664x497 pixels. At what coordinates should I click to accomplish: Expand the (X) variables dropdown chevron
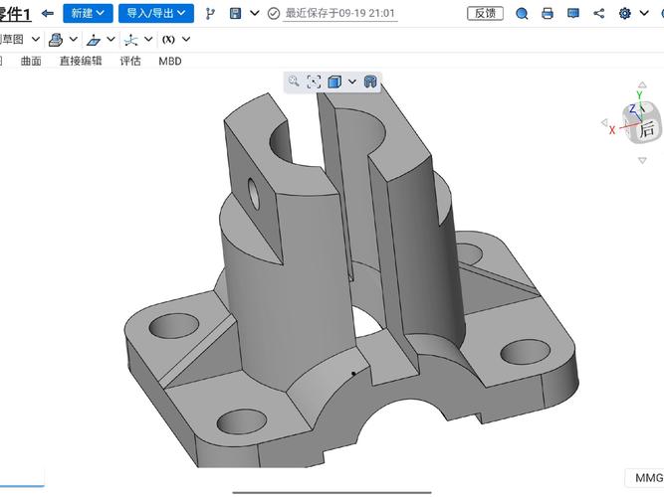click(x=186, y=40)
